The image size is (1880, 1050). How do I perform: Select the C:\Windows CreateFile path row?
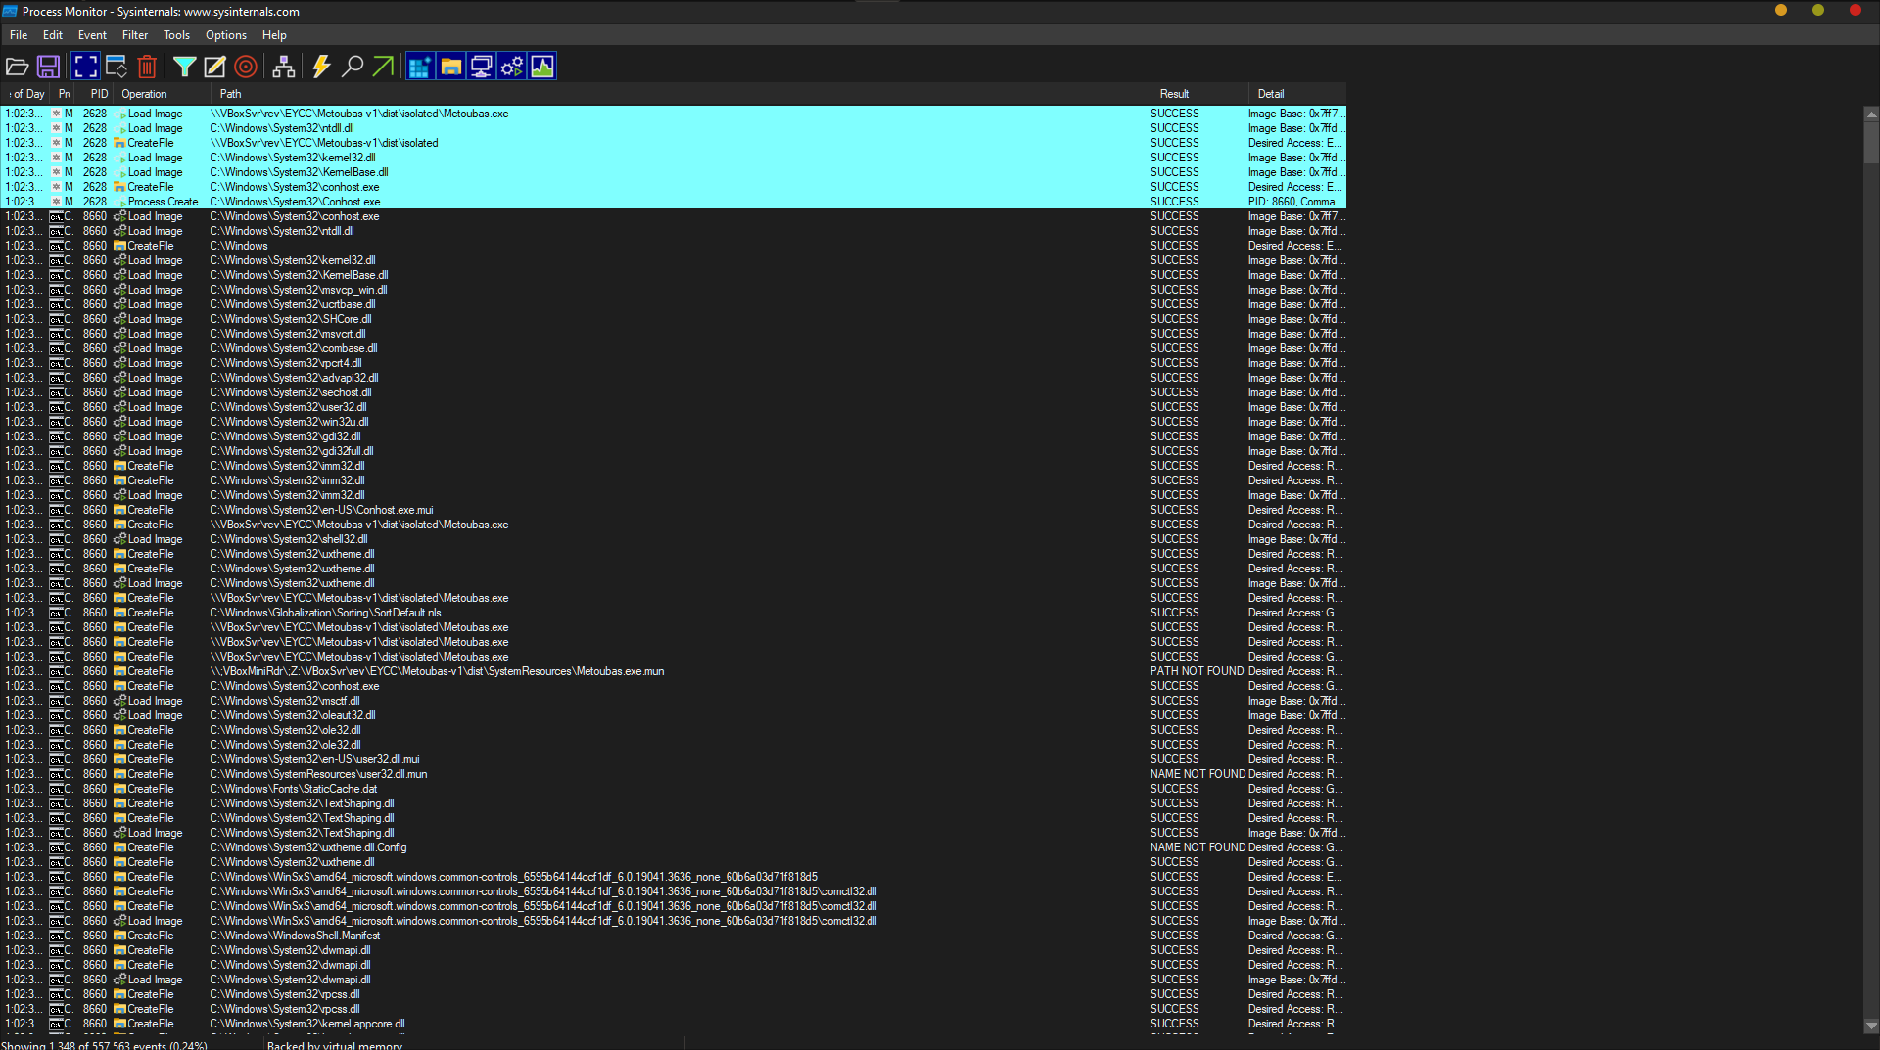[674, 246]
